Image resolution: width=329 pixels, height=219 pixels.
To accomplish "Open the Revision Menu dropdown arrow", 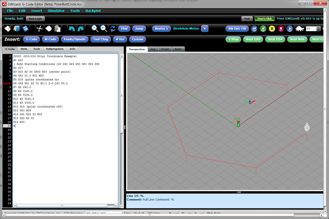I will pos(205,28).
